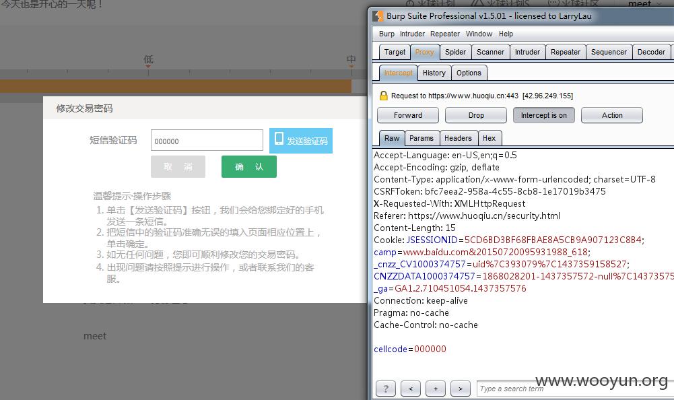The width and height of the screenshot is (674, 400).
Task: Click the 发送验证码 send code button
Action: (301, 141)
